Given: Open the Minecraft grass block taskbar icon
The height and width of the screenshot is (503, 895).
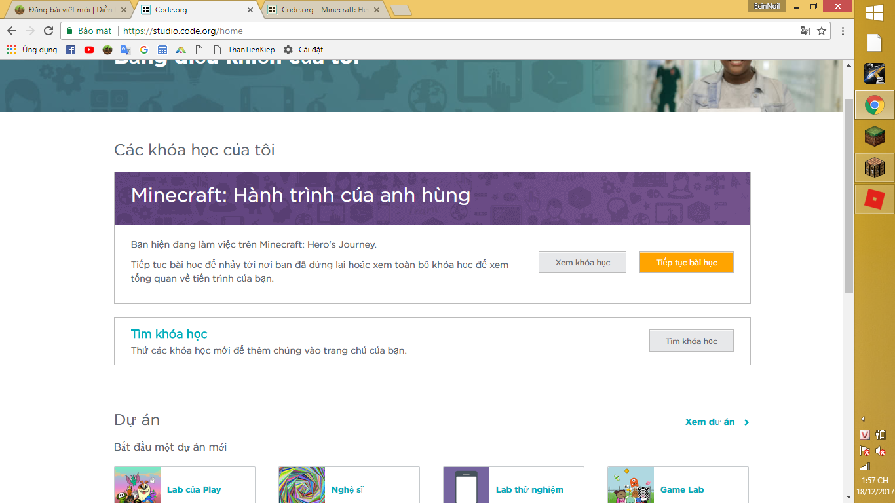Looking at the screenshot, I should 875,136.
